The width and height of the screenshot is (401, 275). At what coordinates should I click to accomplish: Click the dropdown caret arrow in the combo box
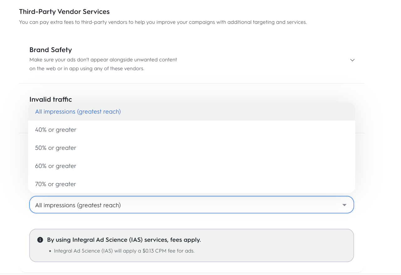344,205
